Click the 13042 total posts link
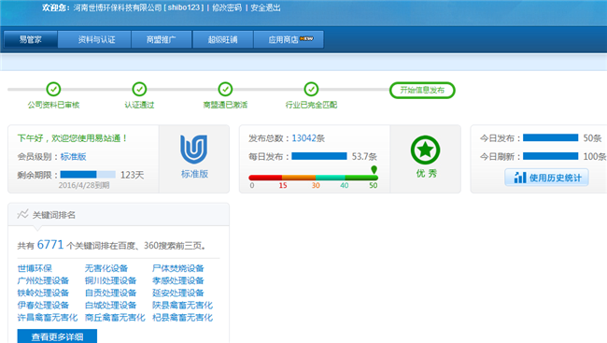 tap(303, 138)
